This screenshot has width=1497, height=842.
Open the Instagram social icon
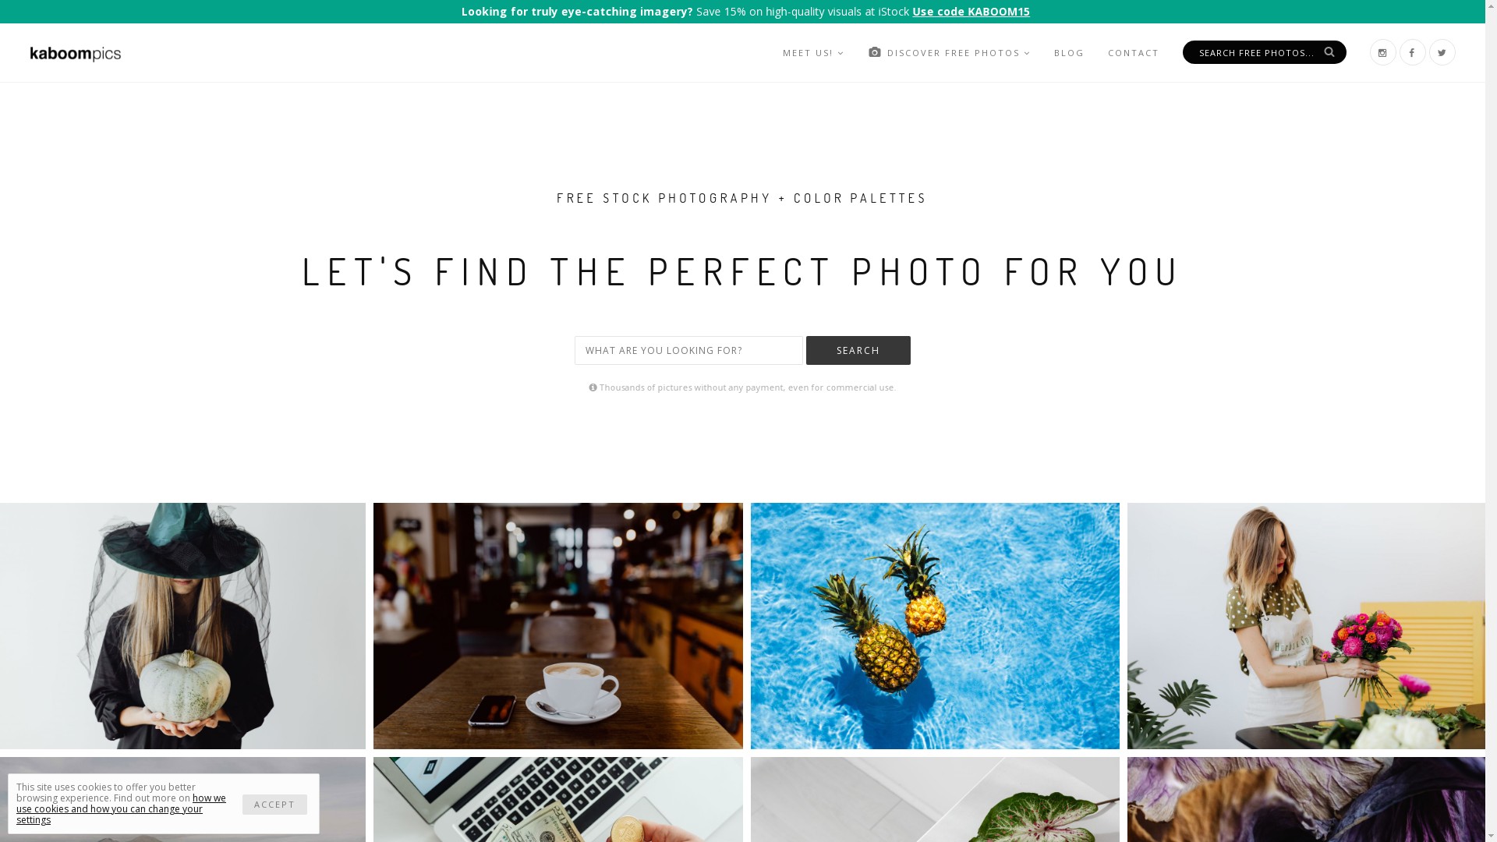[x=1382, y=52]
